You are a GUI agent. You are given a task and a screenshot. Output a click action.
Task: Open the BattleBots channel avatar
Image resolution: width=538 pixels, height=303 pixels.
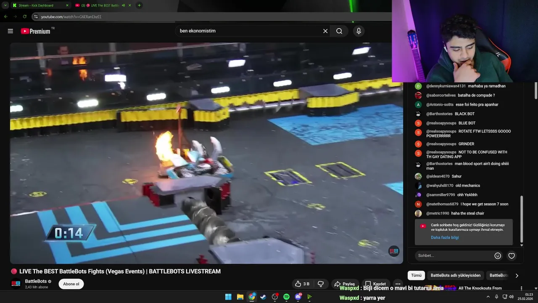click(x=16, y=284)
